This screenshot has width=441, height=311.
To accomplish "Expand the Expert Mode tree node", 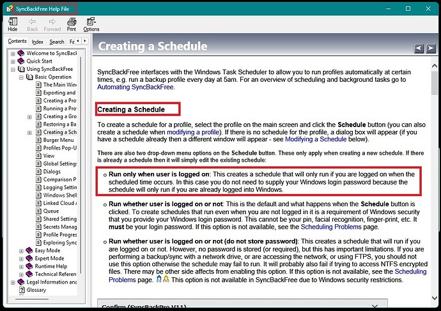I will [21, 258].
